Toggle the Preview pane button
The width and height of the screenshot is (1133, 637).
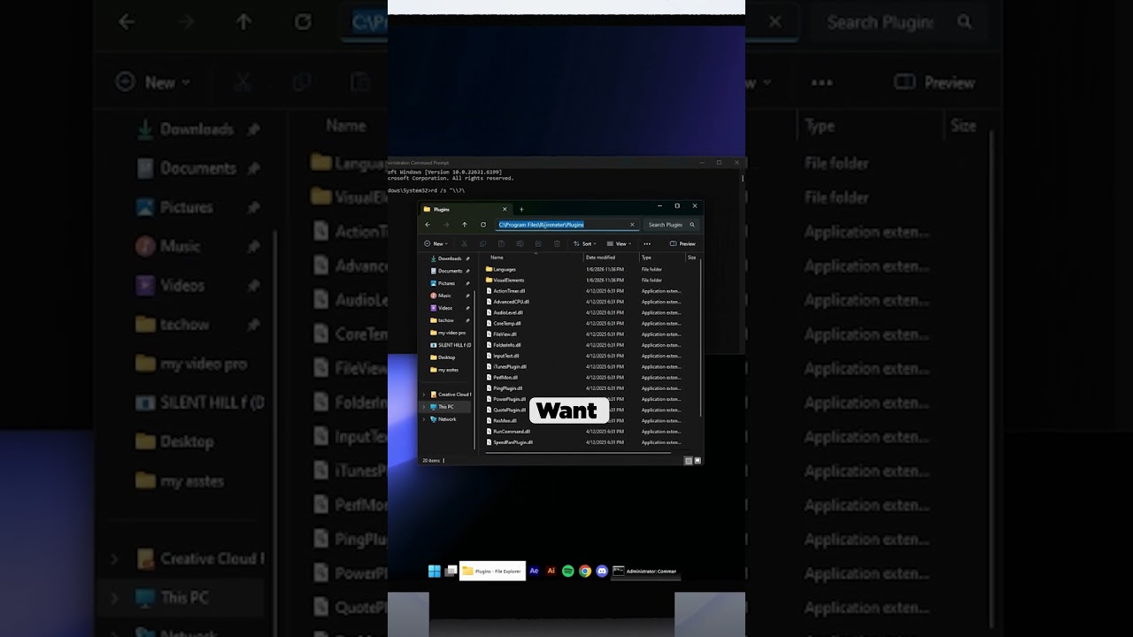[682, 243]
